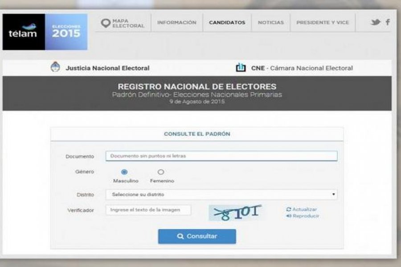Screen dimensions: 401x267
Task: Select the Masculino gender option
Action: pos(124,172)
